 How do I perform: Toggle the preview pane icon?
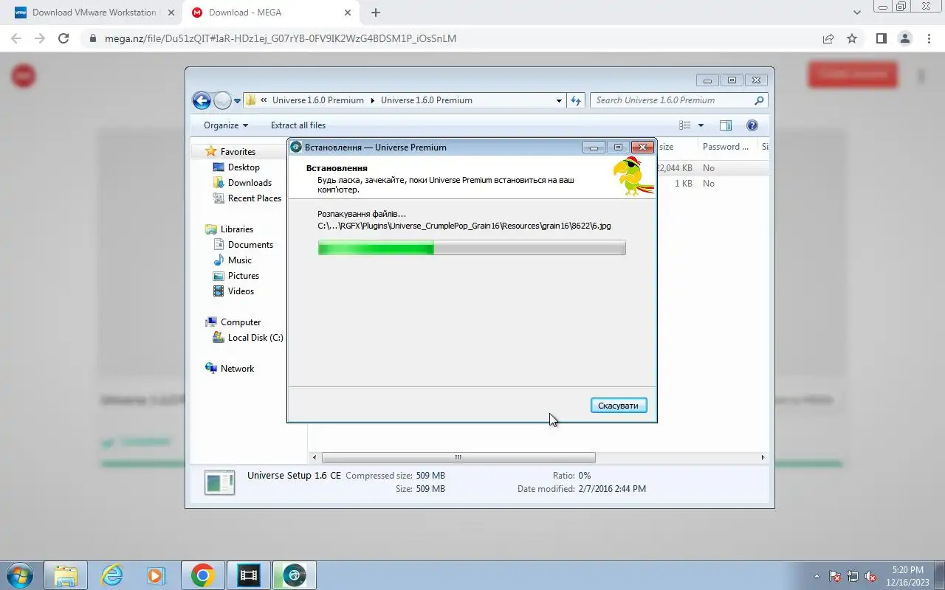[x=726, y=125]
